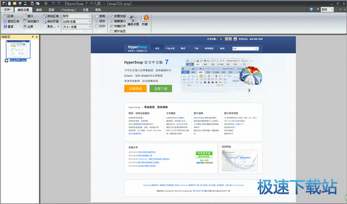Enable the 额外延迟 extra delay checkbox
The image size is (347, 204).
point(112,31)
